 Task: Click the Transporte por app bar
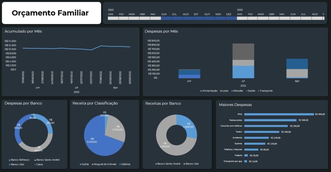point(246,161)
